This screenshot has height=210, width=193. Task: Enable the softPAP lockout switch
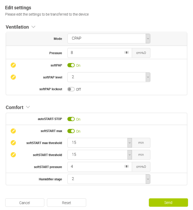coord(71,89)
